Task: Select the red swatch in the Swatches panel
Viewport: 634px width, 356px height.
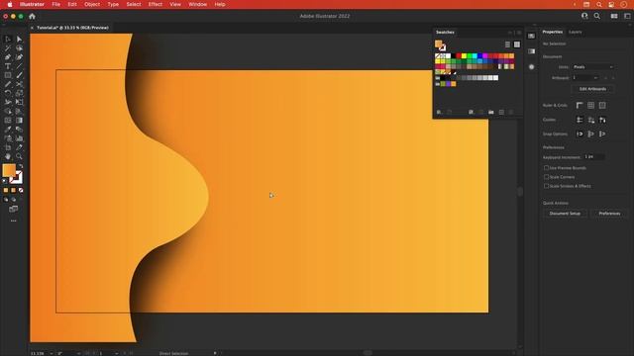Action: click(459, 56)
